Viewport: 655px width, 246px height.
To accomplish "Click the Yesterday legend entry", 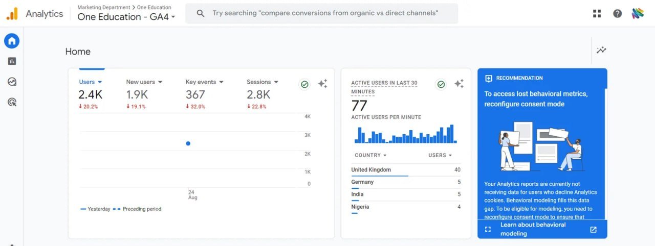I will click(95, 209).
